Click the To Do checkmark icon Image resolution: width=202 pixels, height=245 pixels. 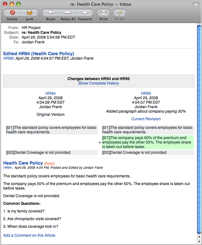(x=120, y=13)
